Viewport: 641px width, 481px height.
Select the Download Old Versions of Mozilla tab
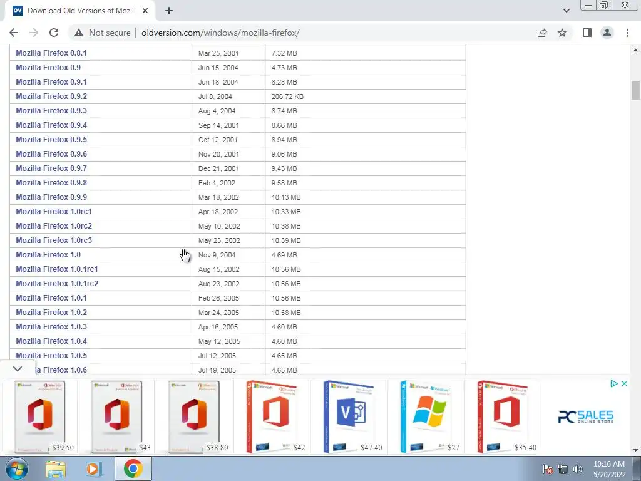click(x=79, y=11)
